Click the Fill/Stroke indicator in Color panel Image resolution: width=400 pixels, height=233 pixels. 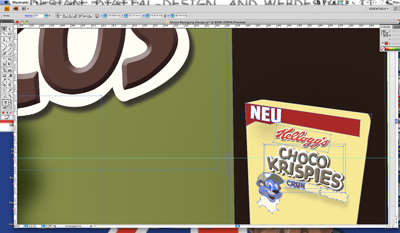coord(384,33)
